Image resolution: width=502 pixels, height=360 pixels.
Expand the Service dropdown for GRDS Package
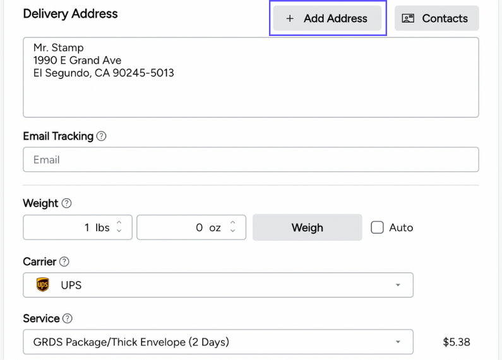click(x=218, y=342)
